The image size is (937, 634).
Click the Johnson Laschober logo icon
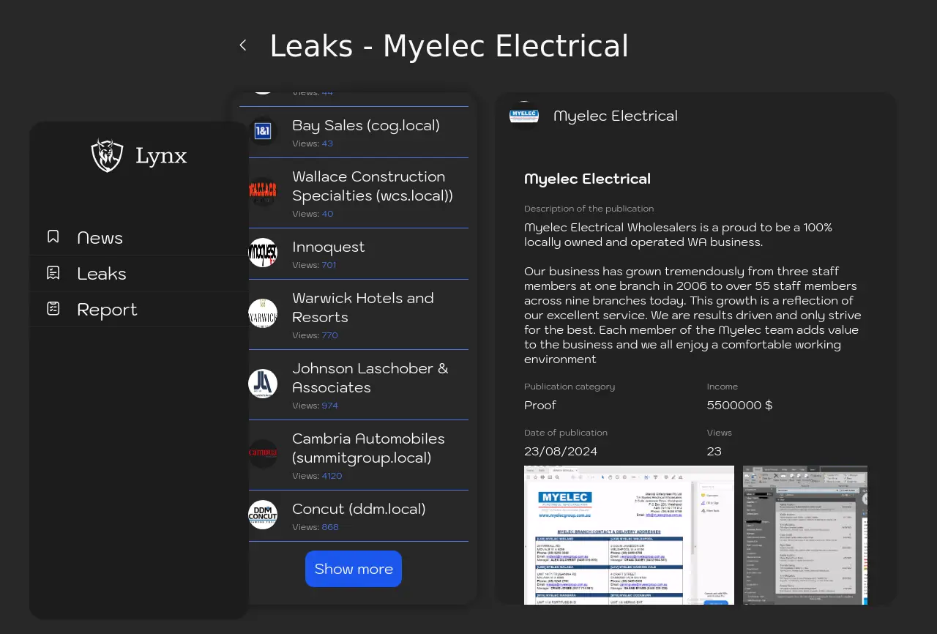[x=263, y=384]
